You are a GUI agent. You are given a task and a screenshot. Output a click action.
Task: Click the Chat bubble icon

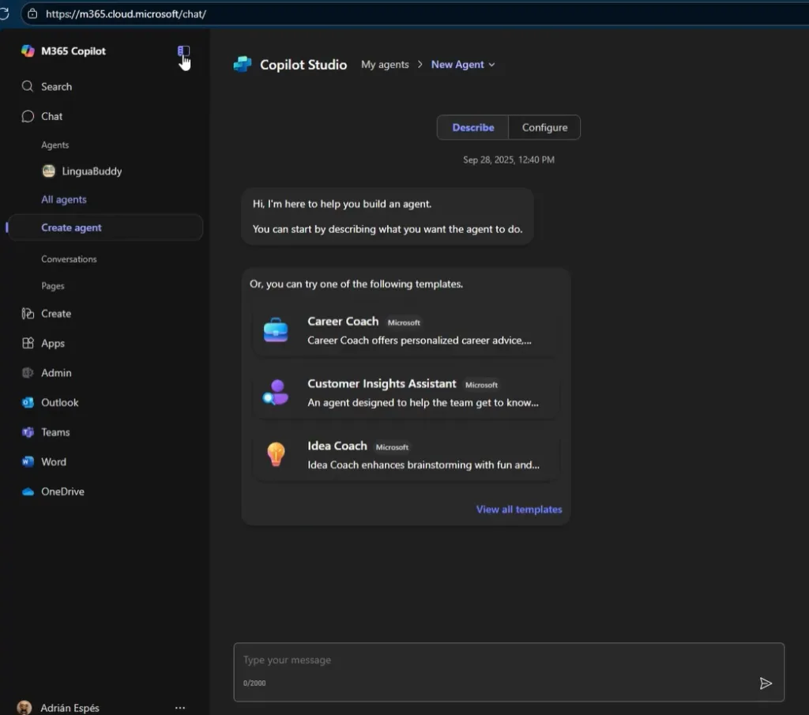(x=28, y=116)
